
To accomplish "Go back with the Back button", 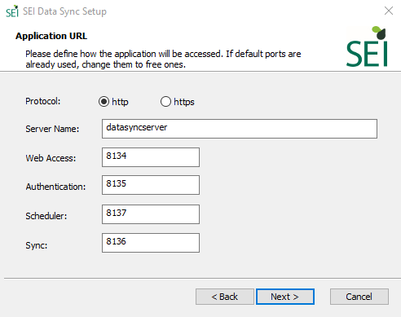I will [x=225, y=297].
